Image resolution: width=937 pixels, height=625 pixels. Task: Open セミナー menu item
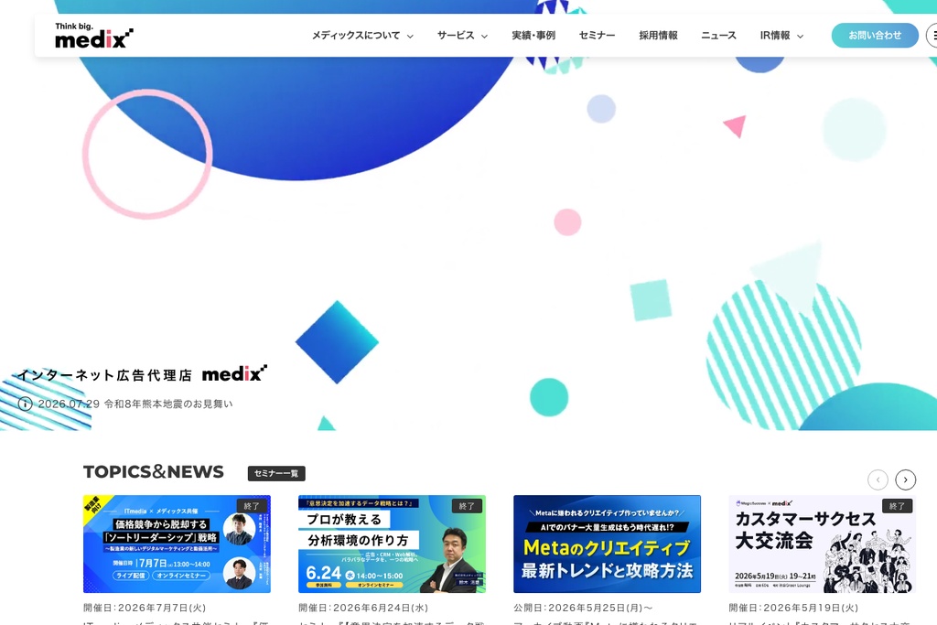[597, 36]
